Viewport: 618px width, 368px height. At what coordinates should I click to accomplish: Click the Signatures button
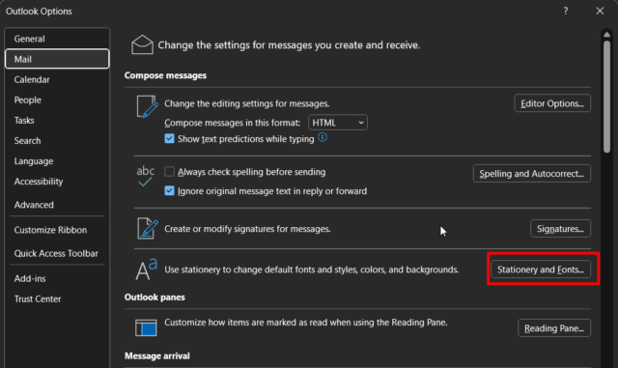[560, 228]
